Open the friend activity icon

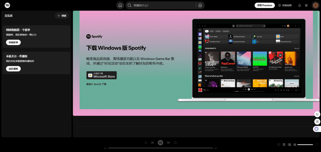pyautogui.click(x=306, y=5)
